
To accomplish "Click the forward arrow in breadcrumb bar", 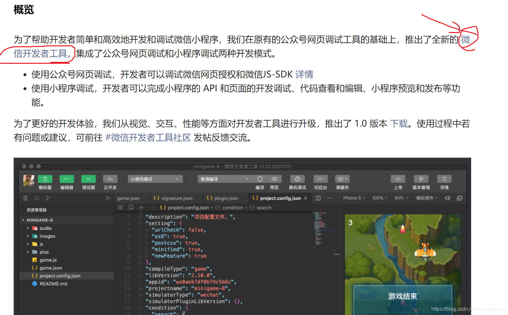I will click(x=152, y=207).
